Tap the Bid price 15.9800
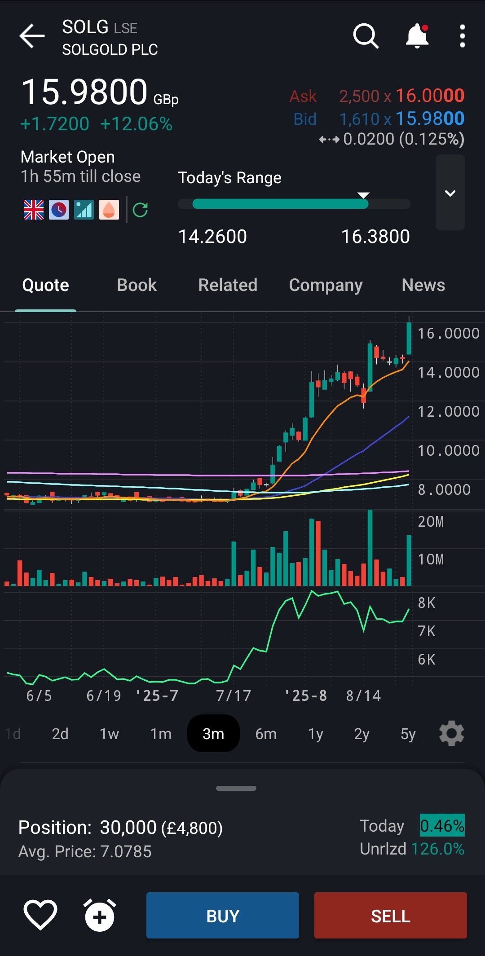 click(x=430, y=119)
